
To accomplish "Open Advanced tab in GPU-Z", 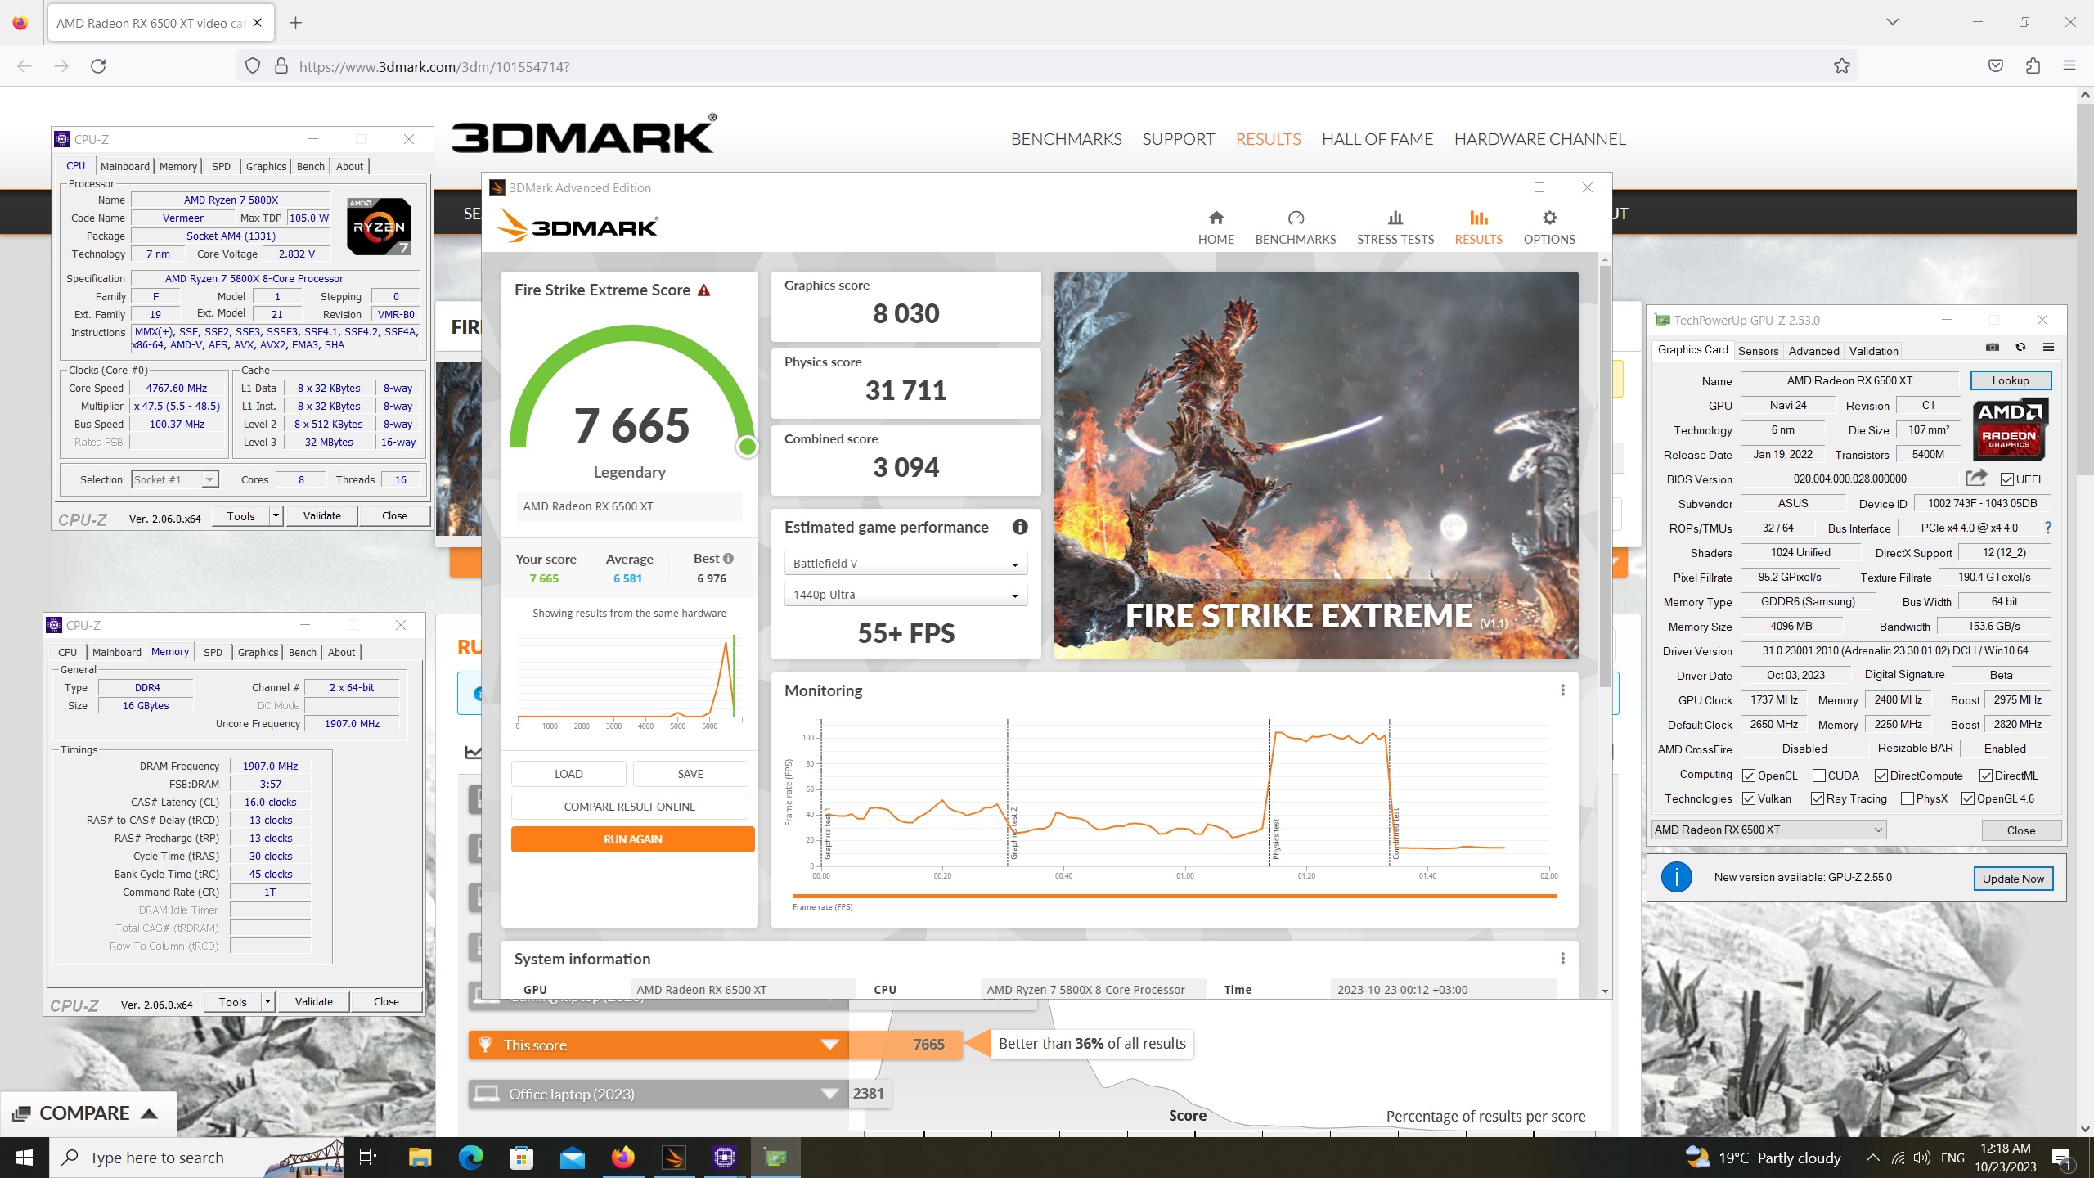I will 1813,351.
